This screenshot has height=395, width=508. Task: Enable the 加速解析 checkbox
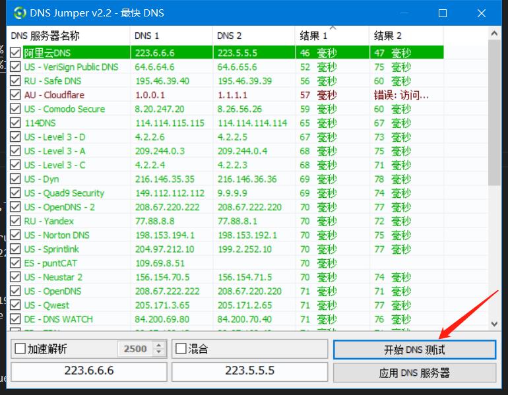click(20, 349)
